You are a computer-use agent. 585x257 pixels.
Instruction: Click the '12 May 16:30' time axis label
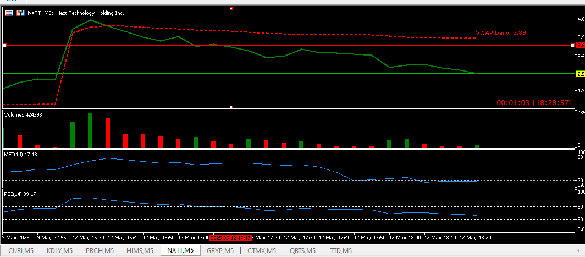tap(89, 238)
